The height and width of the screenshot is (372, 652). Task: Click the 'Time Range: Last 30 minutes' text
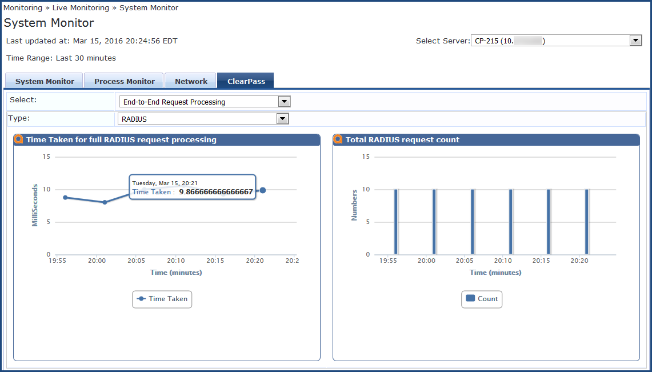pos(61,58)
